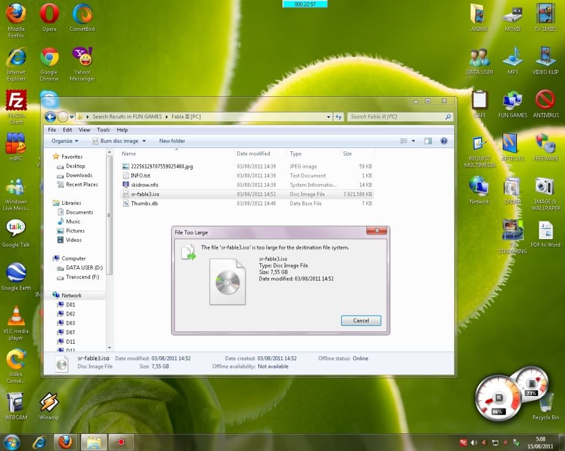
Task: Open Video Converter desktop shortcut
Action: point(16,366)
